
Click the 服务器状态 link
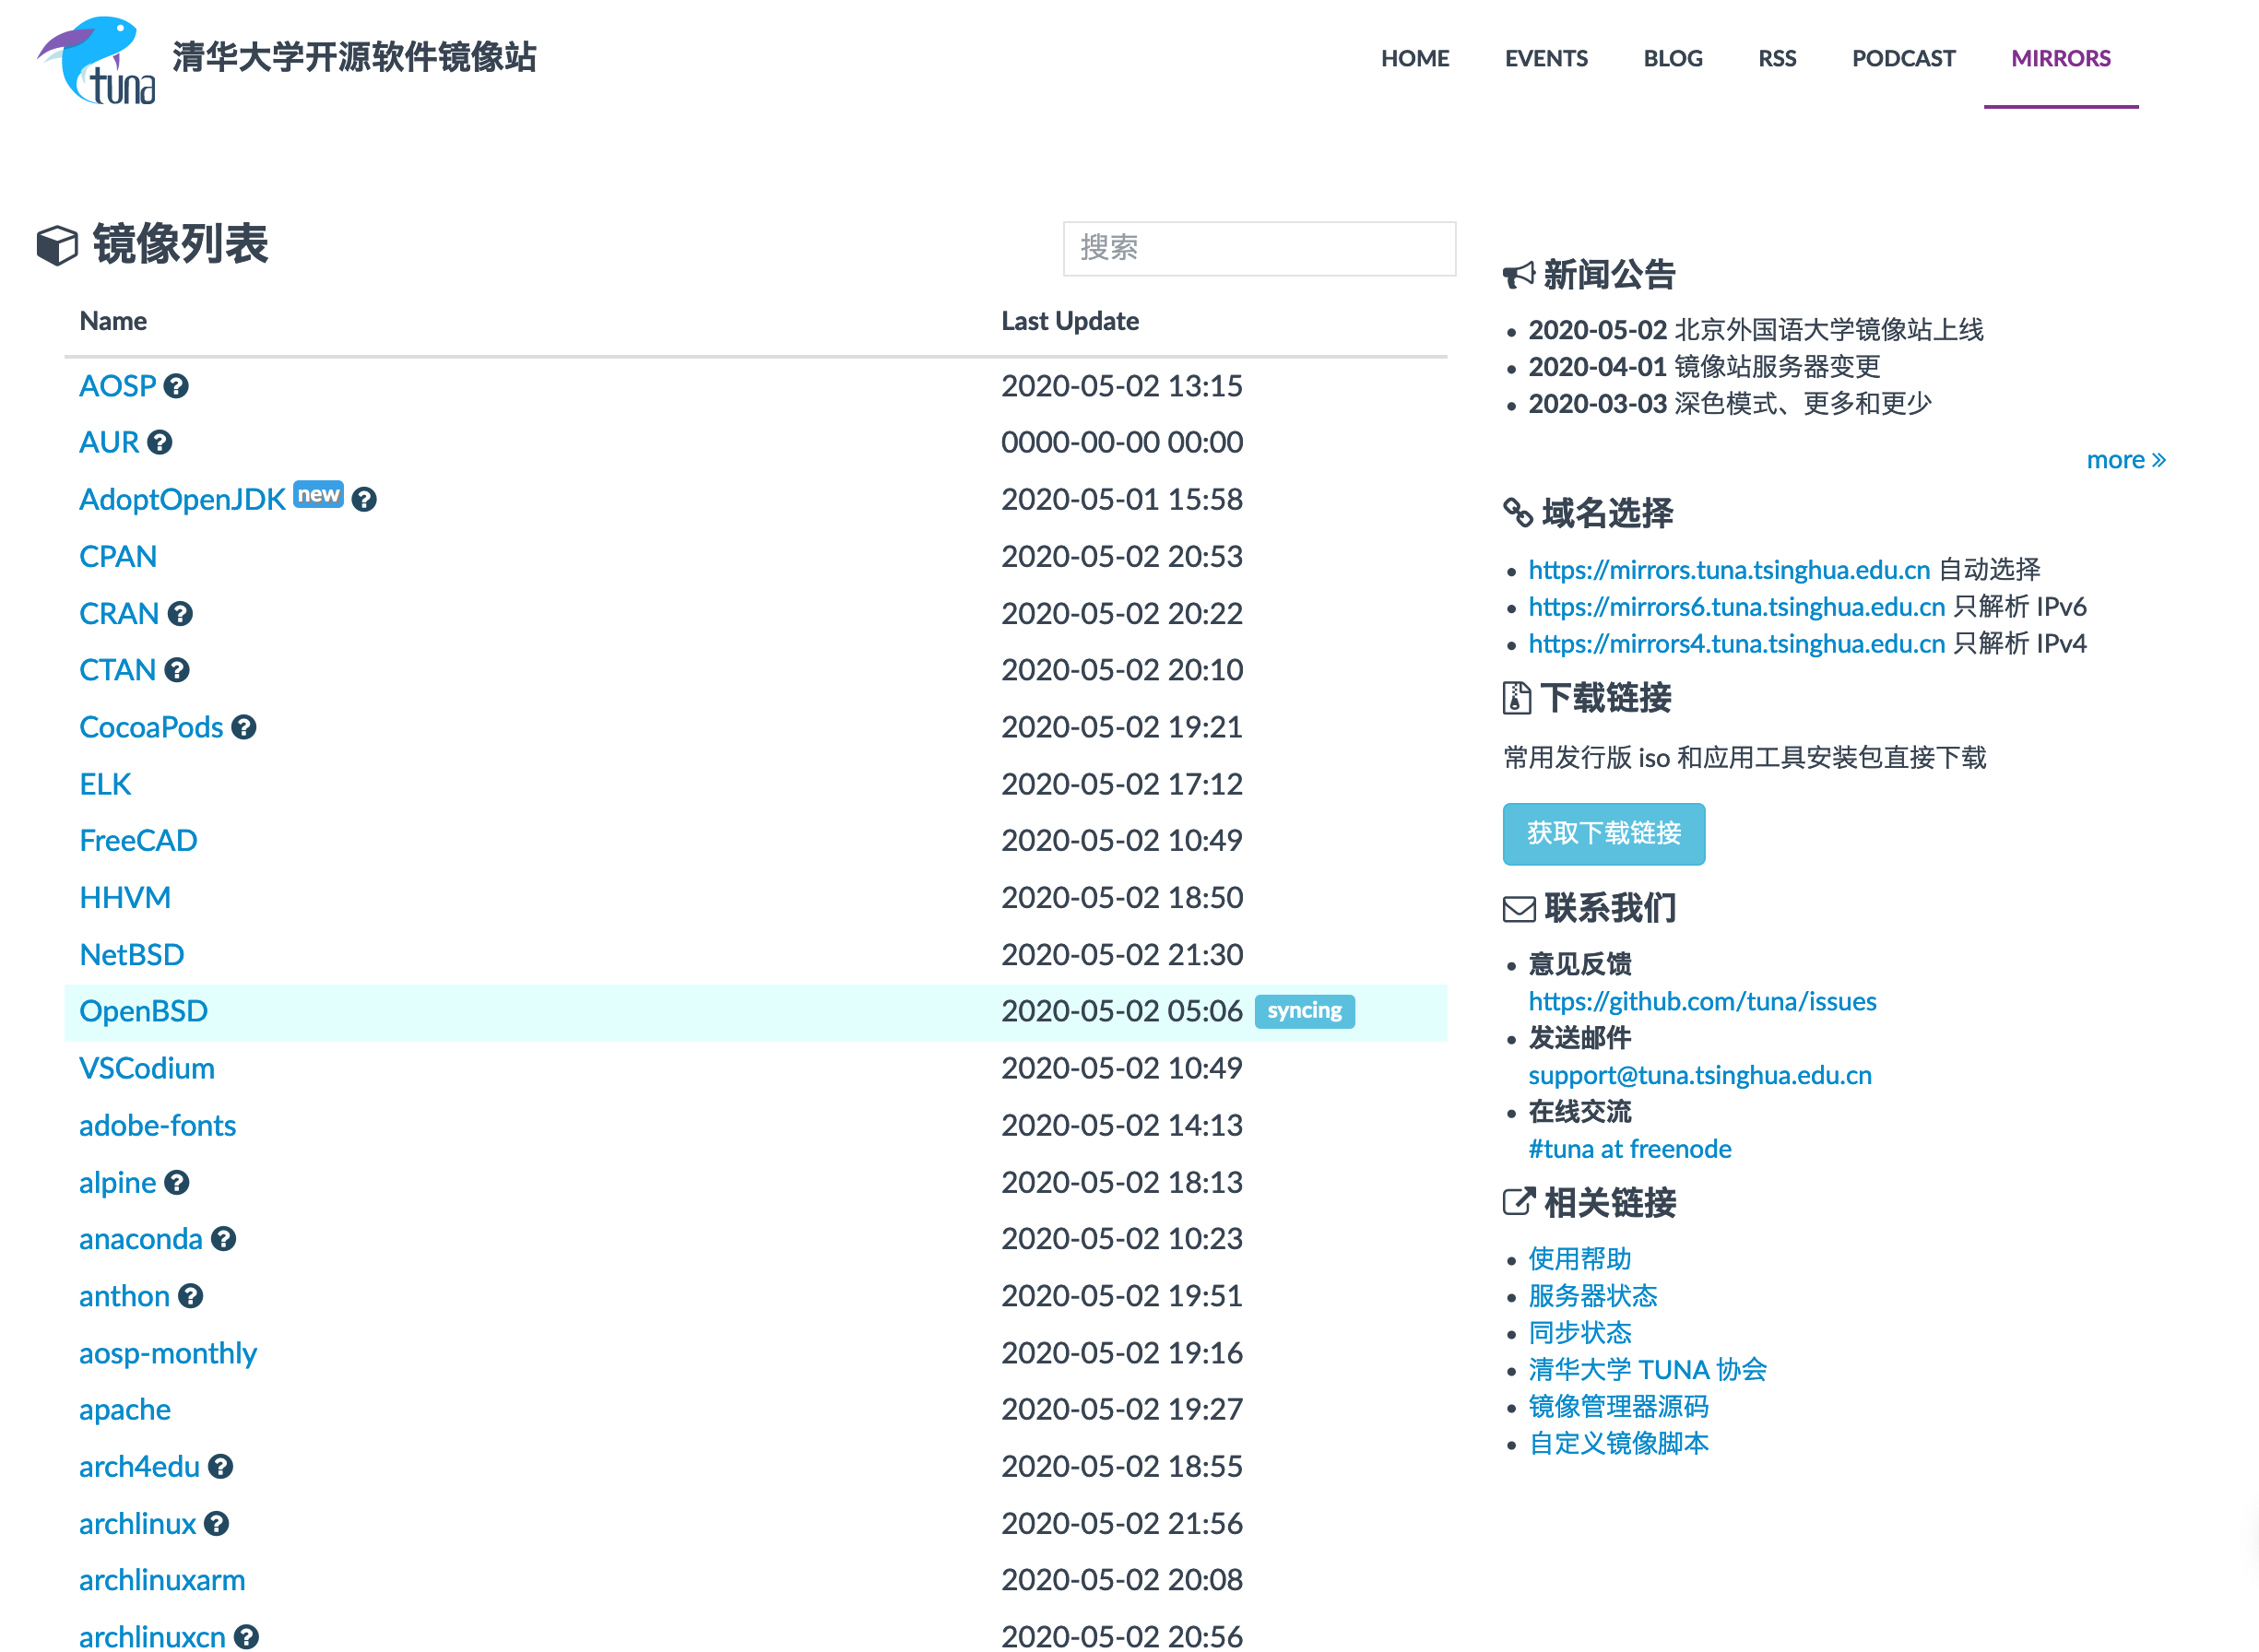tap(1591, 1296)
